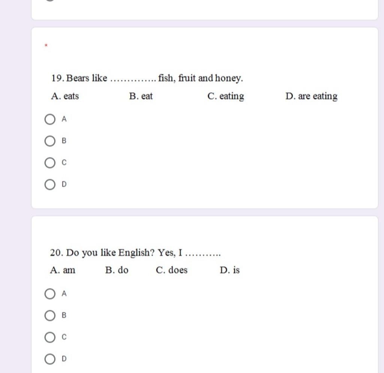Click the 'A. am' answer text
This screenshot has width=384, height=373.
pyautogui.click(x=63, y=270)
